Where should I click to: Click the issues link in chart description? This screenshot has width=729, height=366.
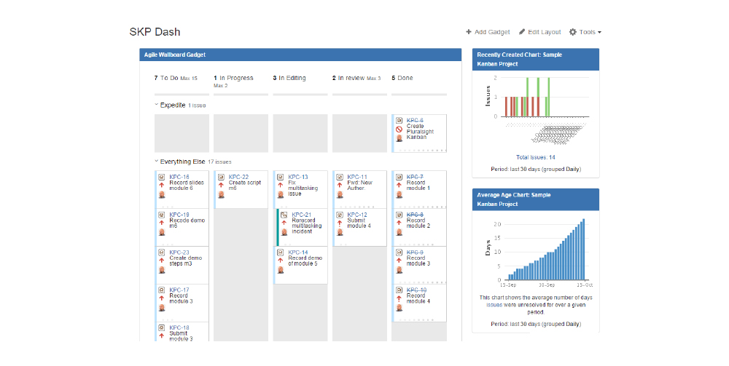494,305
